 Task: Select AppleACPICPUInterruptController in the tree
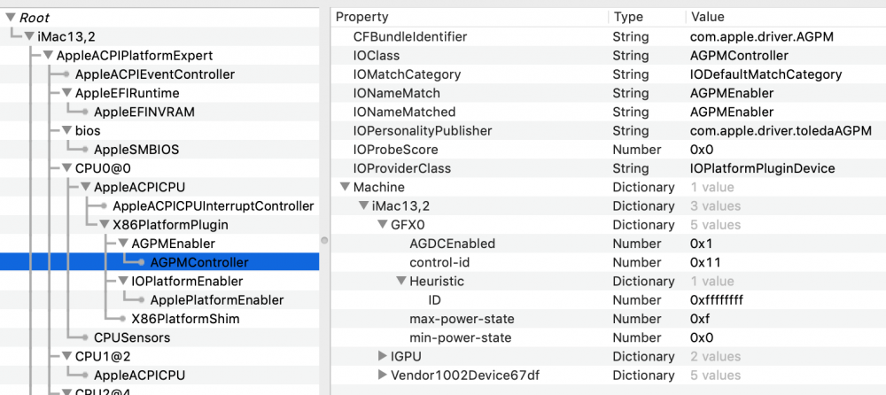pyautogui.click(x=213, y=206)
